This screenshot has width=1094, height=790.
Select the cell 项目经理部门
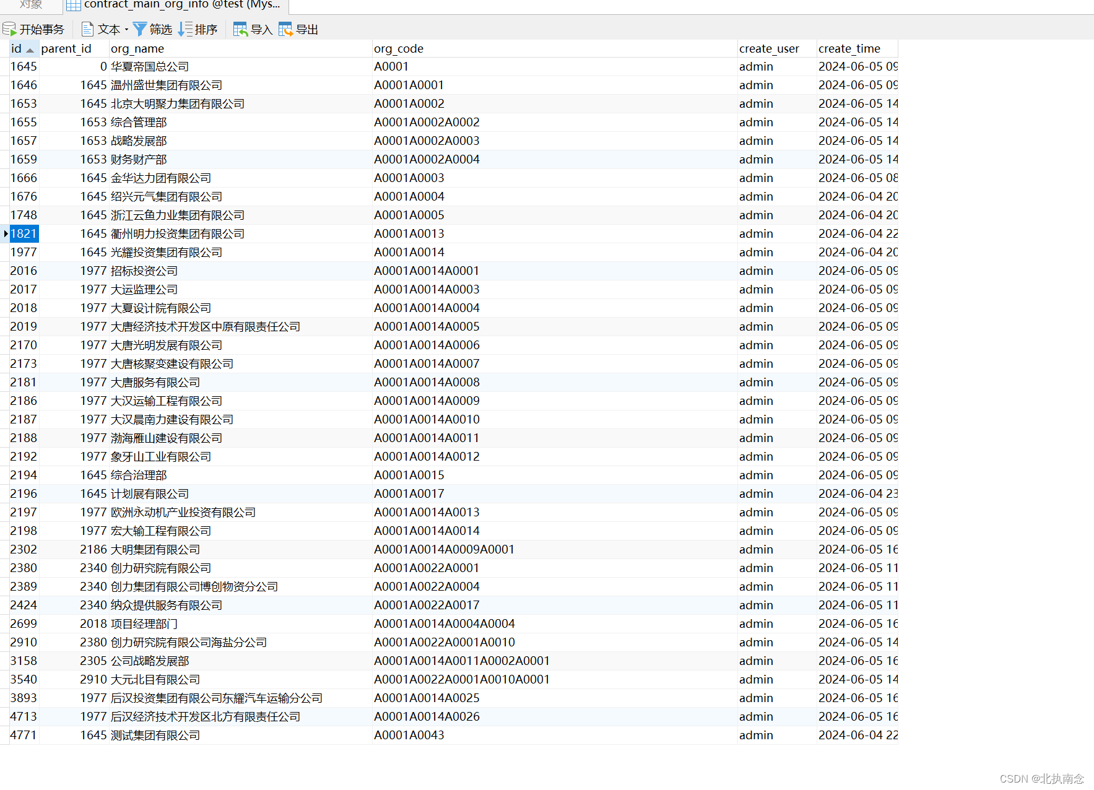(x=240, y=624)
